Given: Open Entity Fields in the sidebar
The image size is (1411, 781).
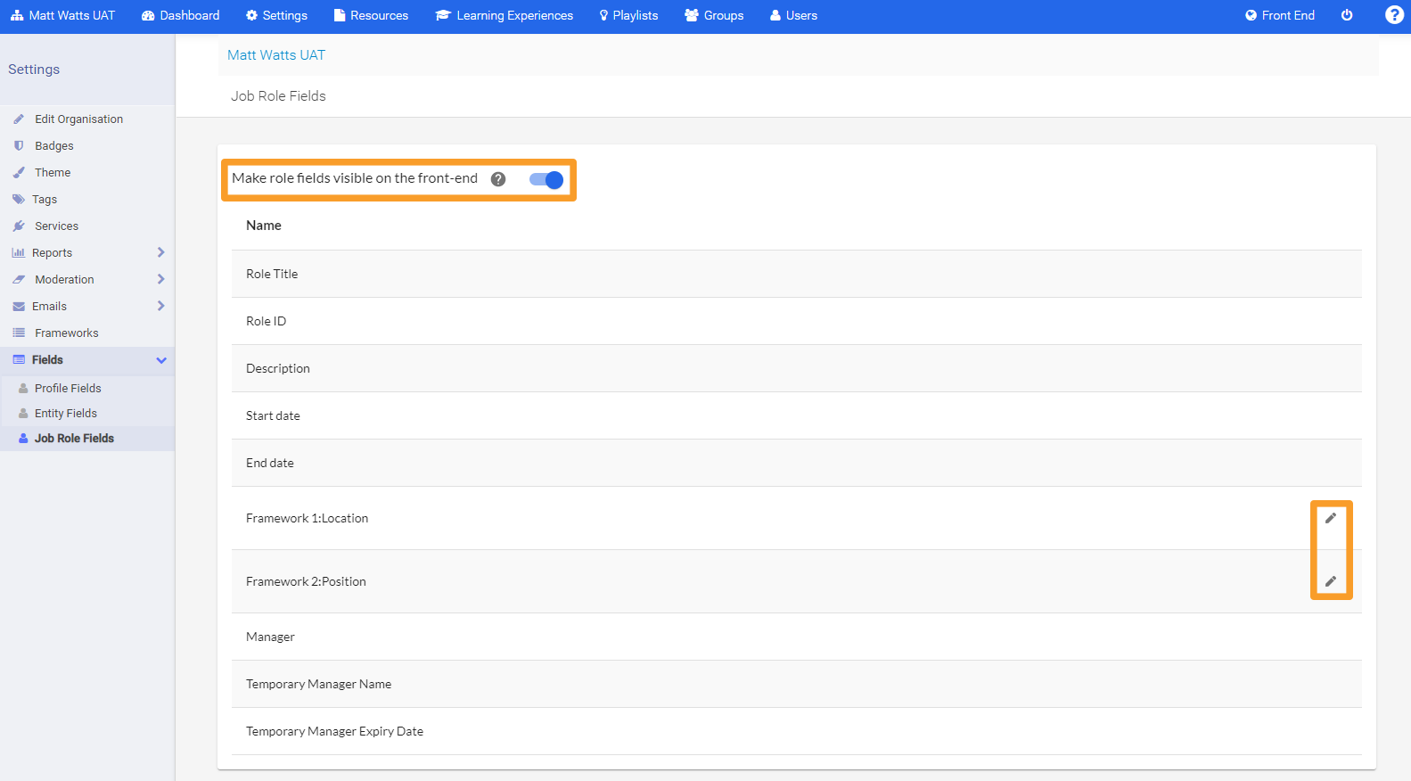Looking at the screenshot, I should [x=66, y=413].
